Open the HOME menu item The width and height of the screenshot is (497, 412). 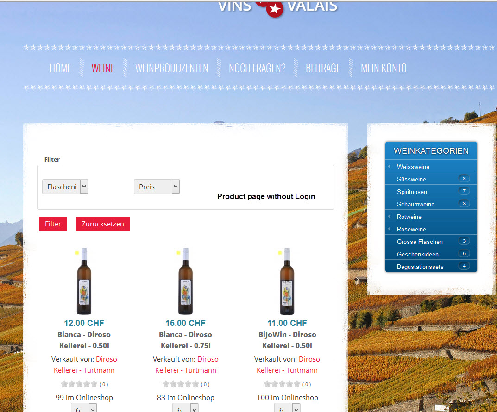(x=60, y=68)
